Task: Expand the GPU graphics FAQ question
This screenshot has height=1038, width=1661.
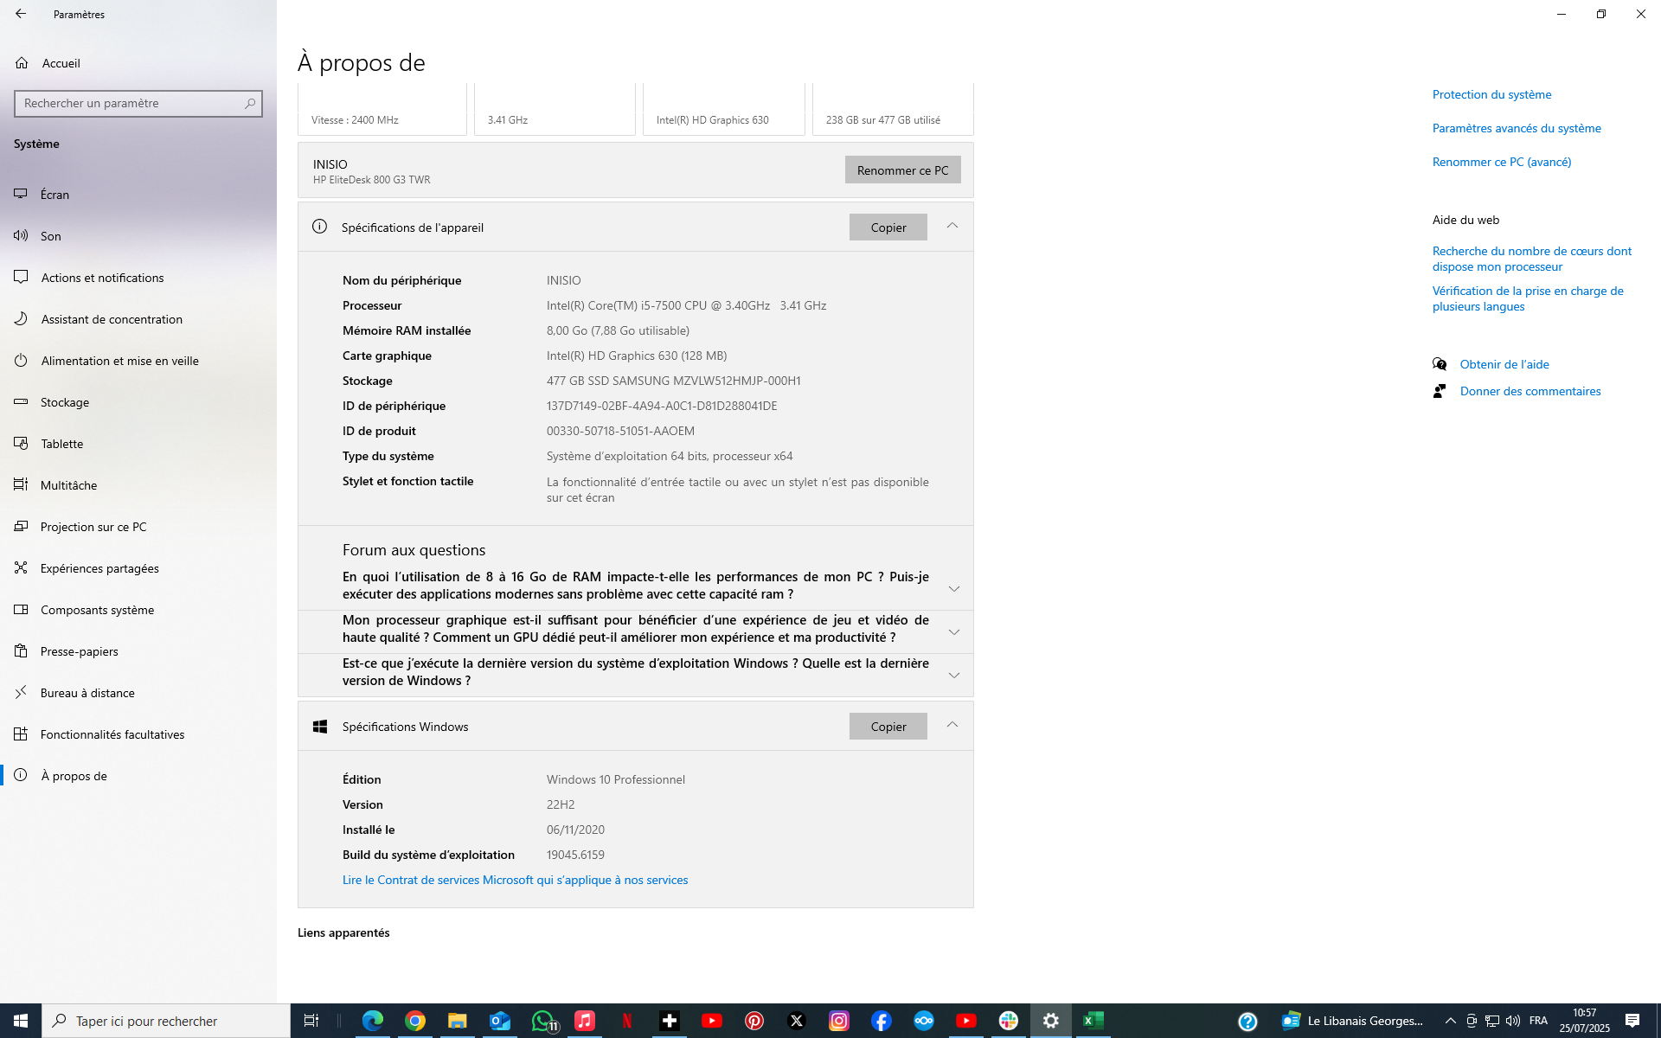Action: [953, 631]
